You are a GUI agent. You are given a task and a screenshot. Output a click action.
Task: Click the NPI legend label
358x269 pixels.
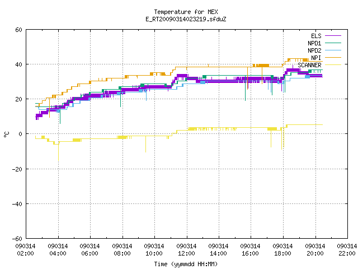[x=316, y=58]
